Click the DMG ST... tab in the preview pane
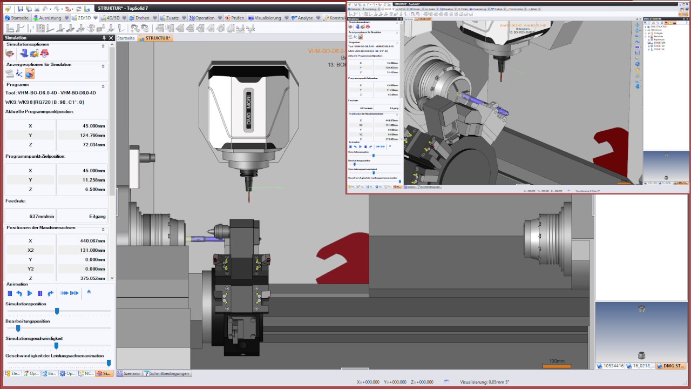The width and height of the screenshot is (691, 389). pyautogui.click(x=672, y=366)
